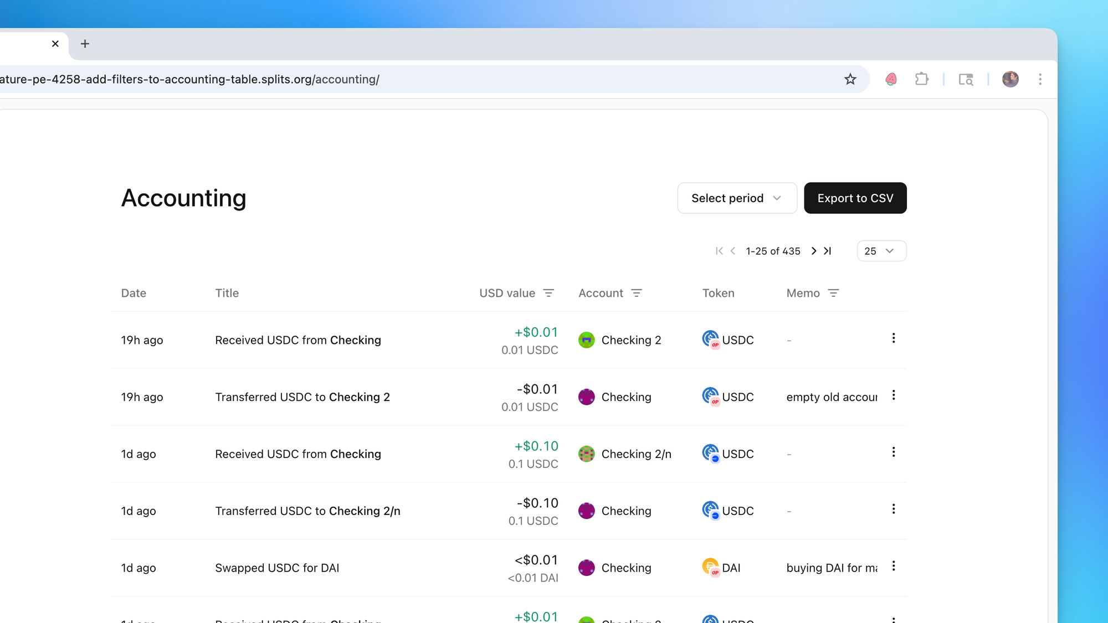Expand the Select period dropdown

[737, 198]
